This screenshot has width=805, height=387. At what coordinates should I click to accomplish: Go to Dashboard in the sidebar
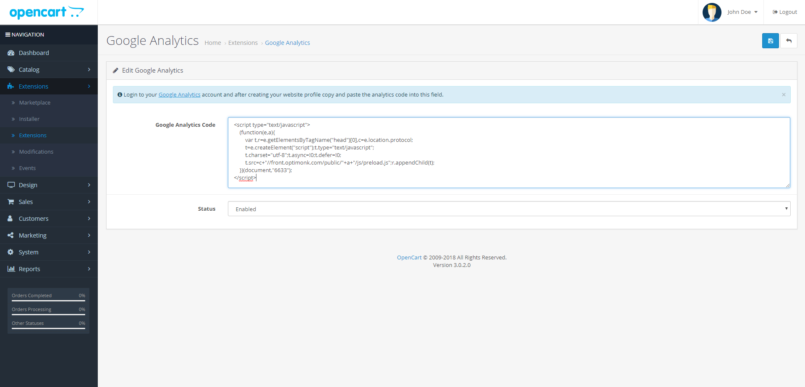[x=49, y=53]
